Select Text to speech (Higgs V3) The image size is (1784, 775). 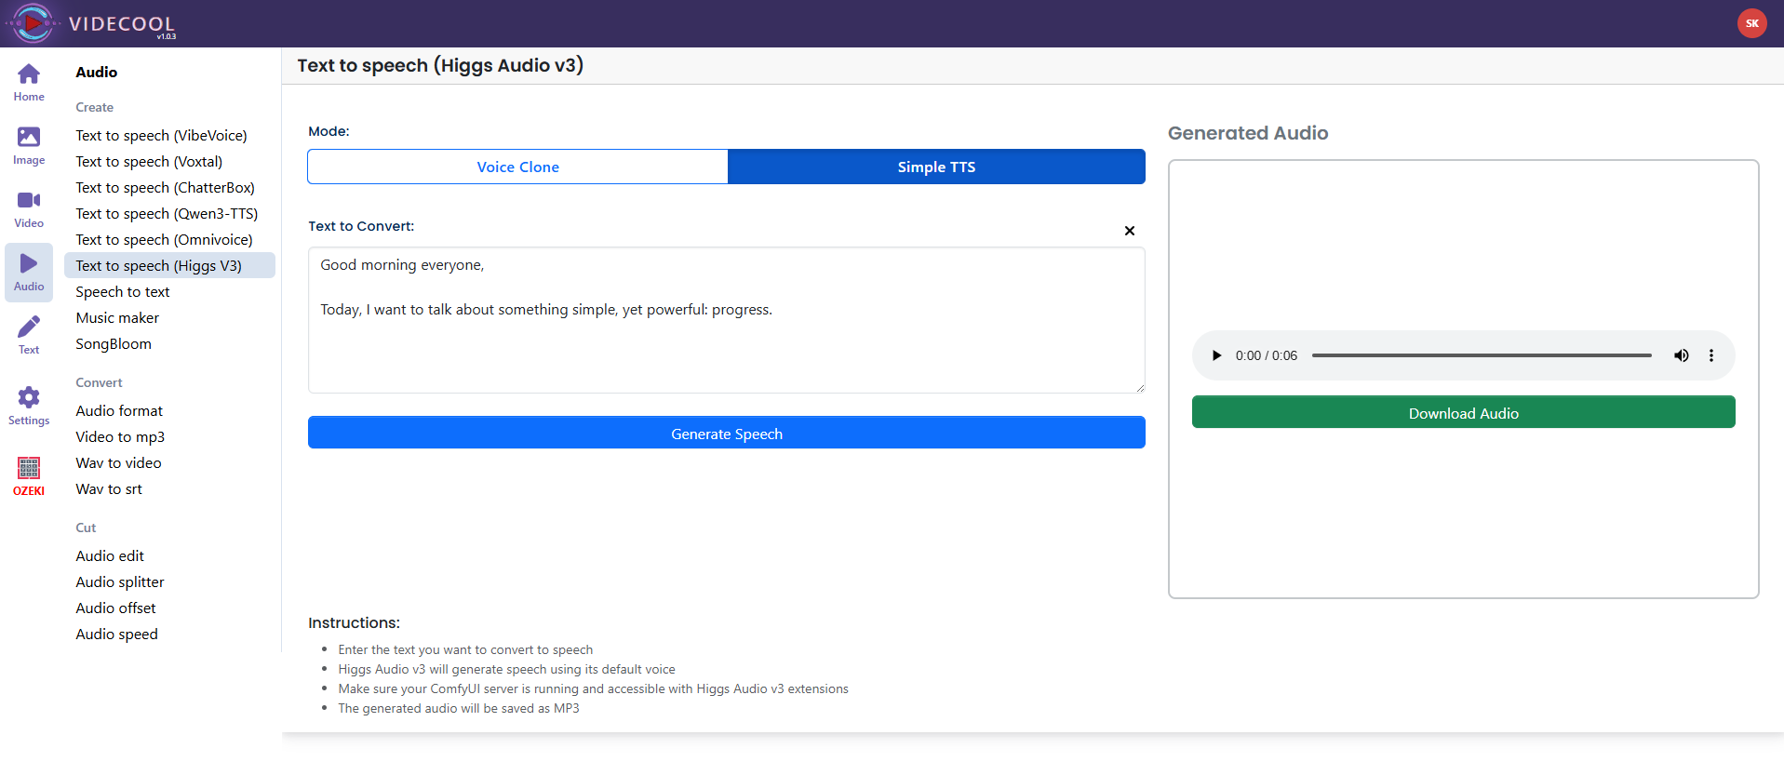tap(169, 265)
